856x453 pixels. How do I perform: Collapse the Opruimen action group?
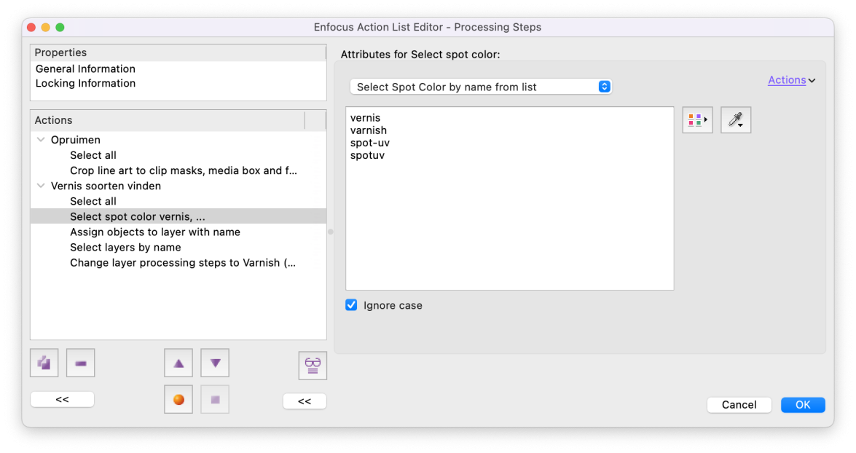(41, 140)
